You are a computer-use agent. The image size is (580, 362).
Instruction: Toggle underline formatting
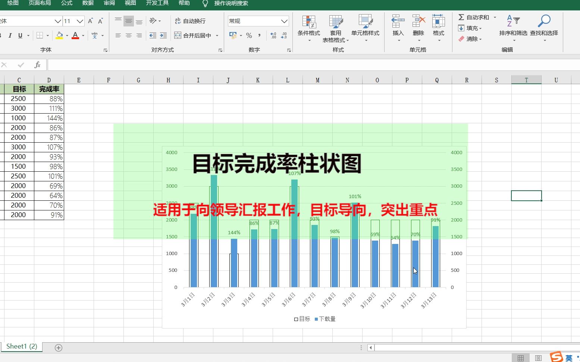[20, 35]
